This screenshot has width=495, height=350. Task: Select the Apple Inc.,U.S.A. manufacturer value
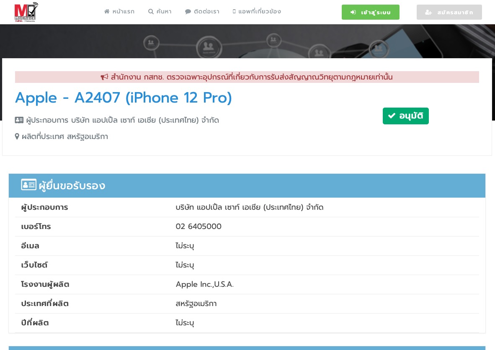click(x=204, y=284)
